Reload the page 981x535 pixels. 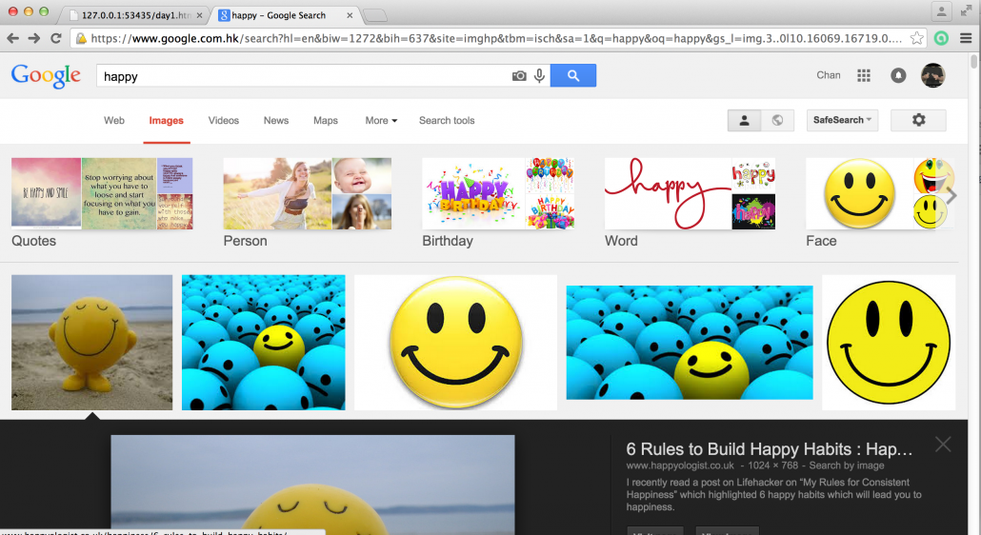[x=56, y=38]
